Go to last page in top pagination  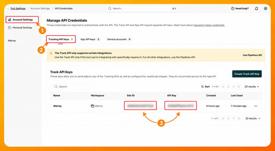tap(239, 87)
